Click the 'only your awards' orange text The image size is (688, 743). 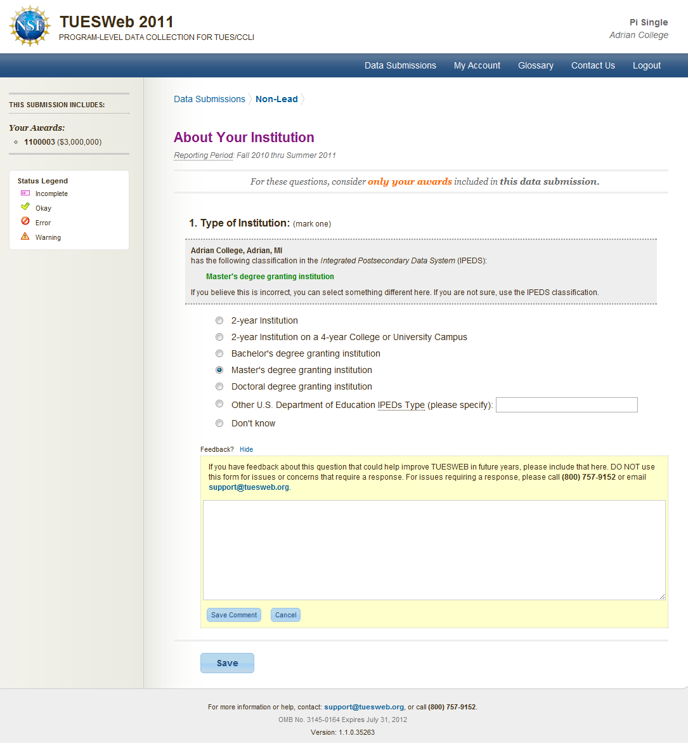(x=410, y=181)
